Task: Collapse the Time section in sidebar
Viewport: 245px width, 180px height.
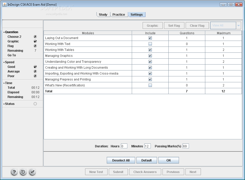Action: (x=4, y=83)
